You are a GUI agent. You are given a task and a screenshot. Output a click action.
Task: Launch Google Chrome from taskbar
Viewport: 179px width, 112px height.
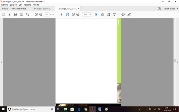[86, 109]
